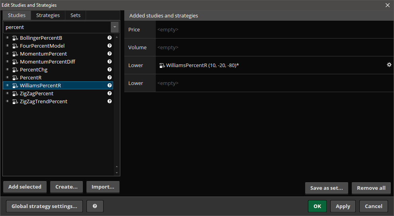Open settings gear for added WilliamsPercentR study

tap(389, 65)
